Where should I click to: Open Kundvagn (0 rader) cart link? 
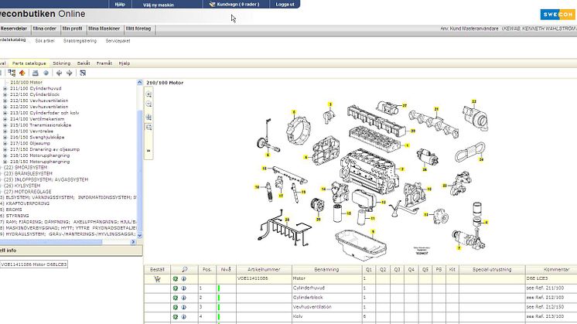click(x=234, y=5)
